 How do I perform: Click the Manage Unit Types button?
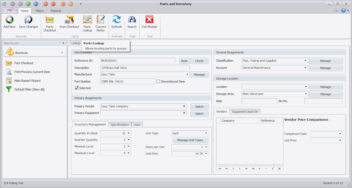point(190,140)
